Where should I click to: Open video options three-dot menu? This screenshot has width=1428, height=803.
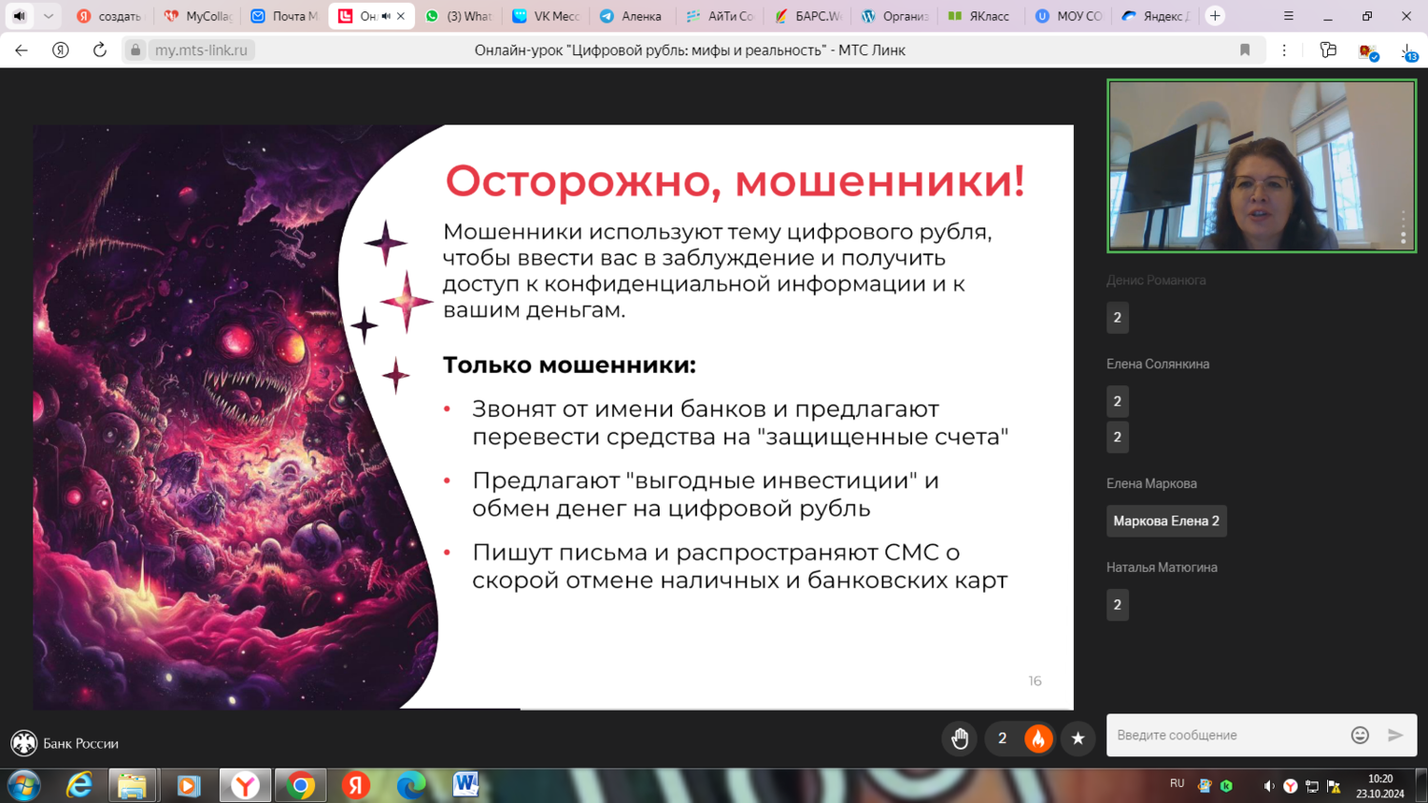[x=1403, y=228]
